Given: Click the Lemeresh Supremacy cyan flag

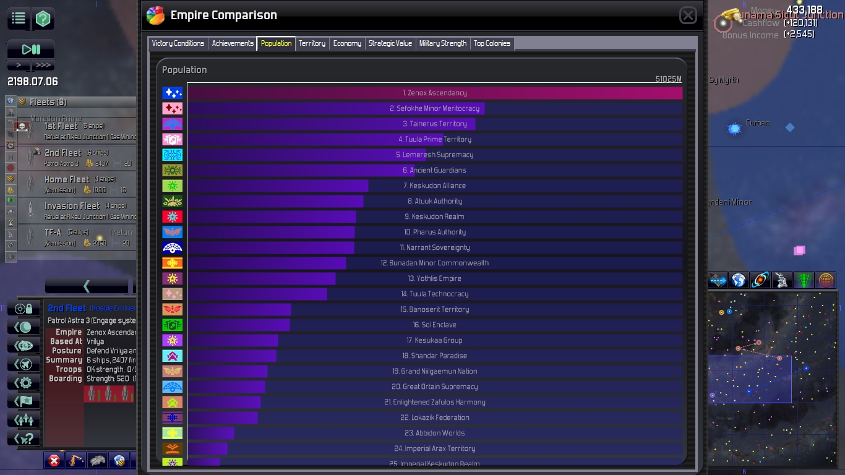Looking at the screenshot, I should 173,155.
